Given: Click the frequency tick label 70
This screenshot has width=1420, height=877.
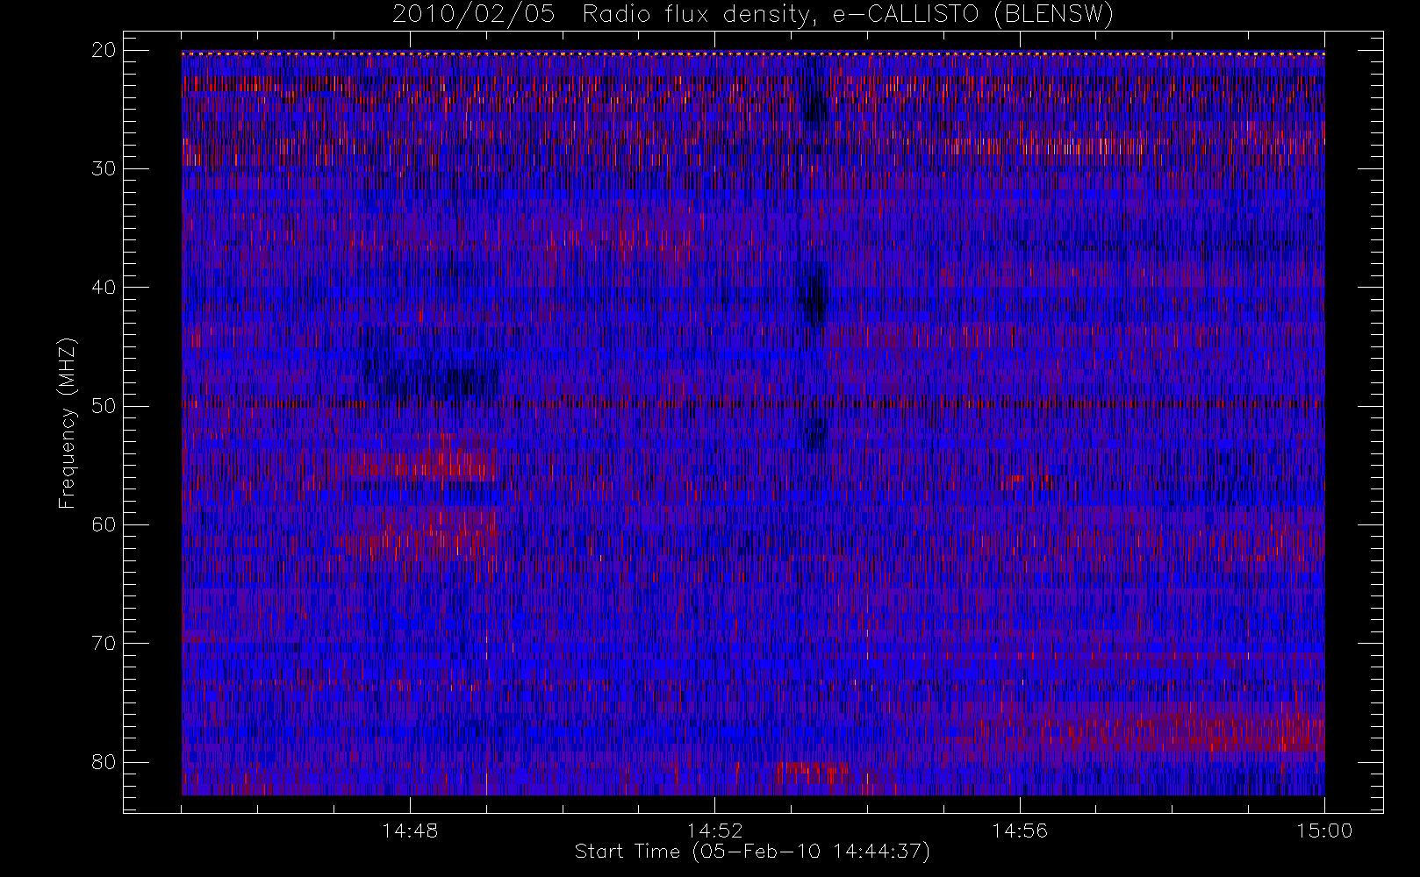Looking at the screenshot, I should (104, 643).
